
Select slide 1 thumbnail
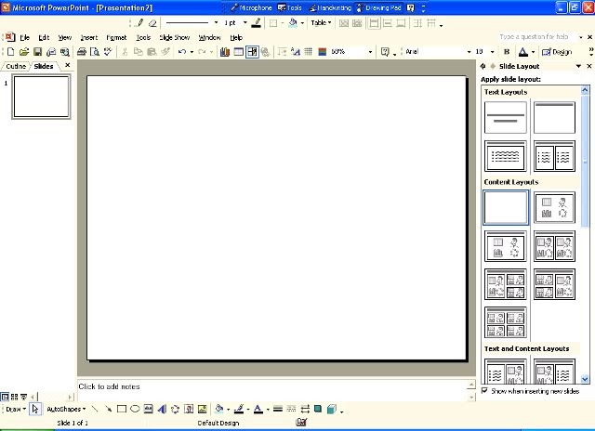pyautogui.click(x=41, y=97)
